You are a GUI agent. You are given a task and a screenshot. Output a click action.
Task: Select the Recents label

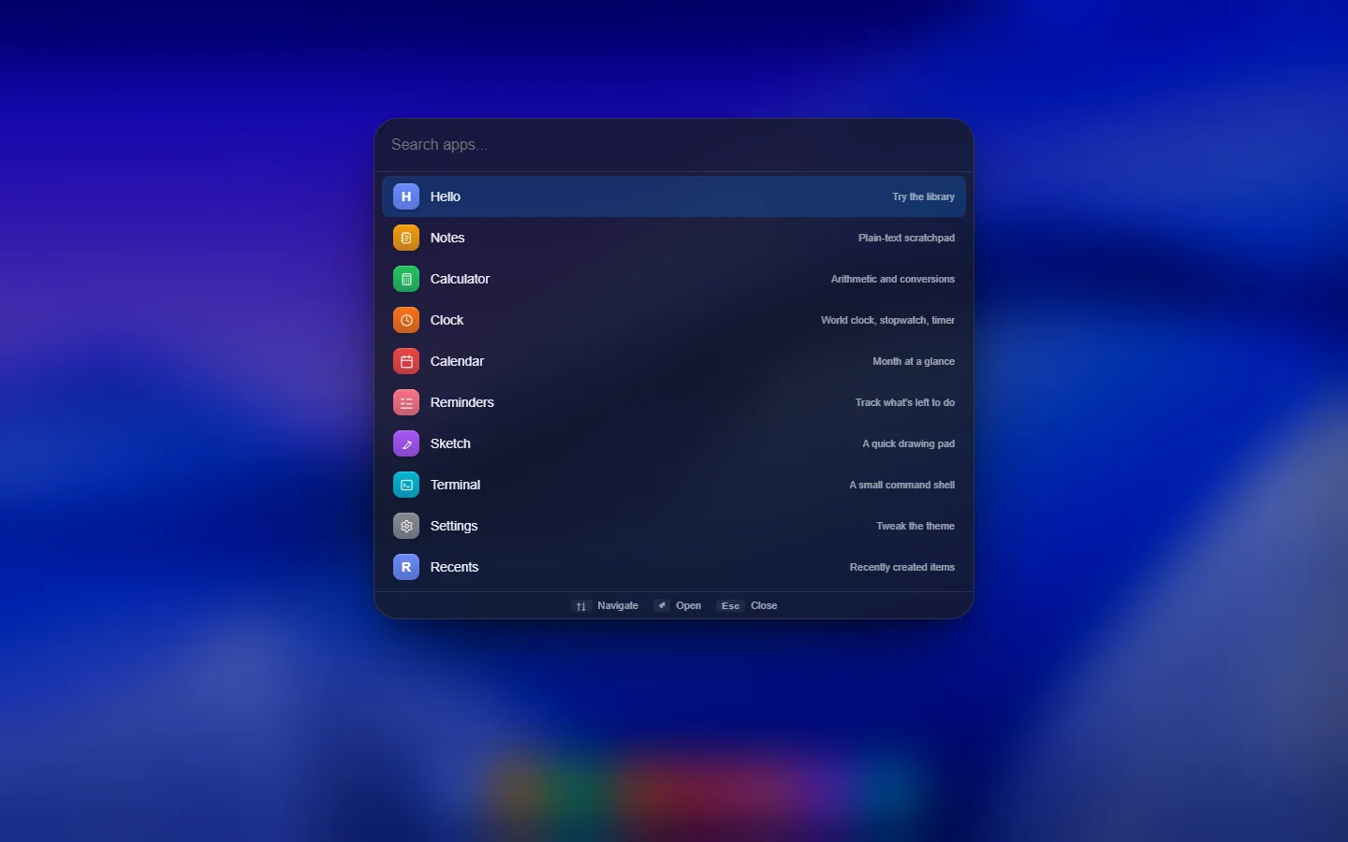[454, 567]
